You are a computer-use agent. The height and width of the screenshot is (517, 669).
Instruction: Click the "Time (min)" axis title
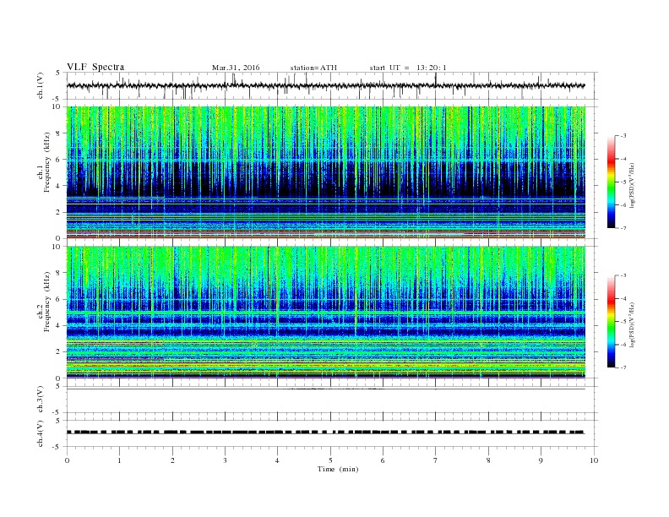338,469
